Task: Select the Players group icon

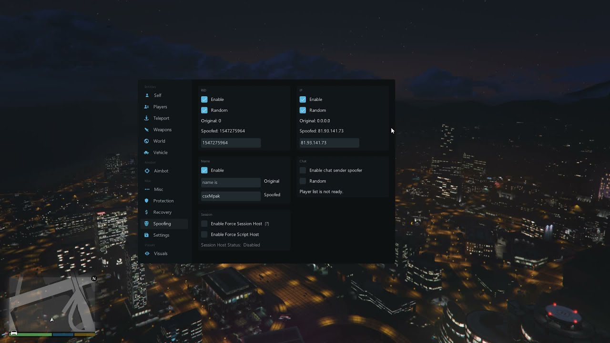Action: click(147, 107)
